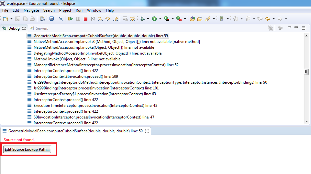Click the Save toolbar icon
Image resolution: width=311 pixels, height=174 pixels.
click(18, 19)
